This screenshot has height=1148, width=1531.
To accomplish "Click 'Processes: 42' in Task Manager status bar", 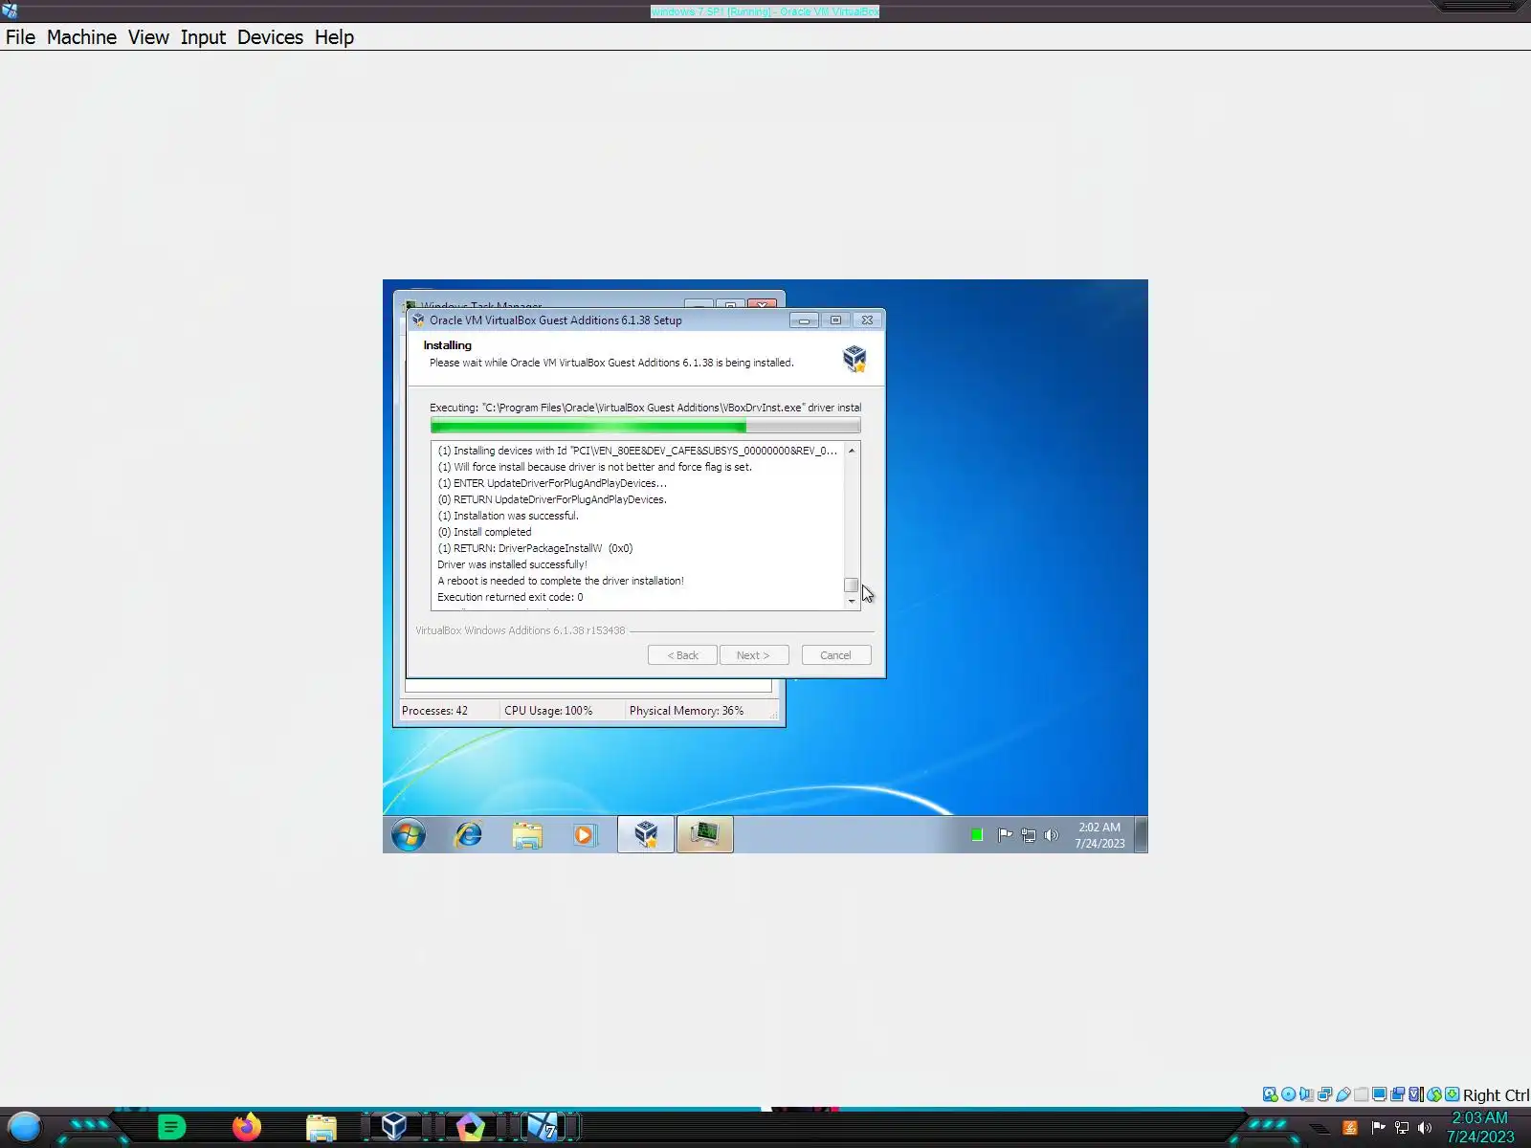I will click(x=434, y=711).
